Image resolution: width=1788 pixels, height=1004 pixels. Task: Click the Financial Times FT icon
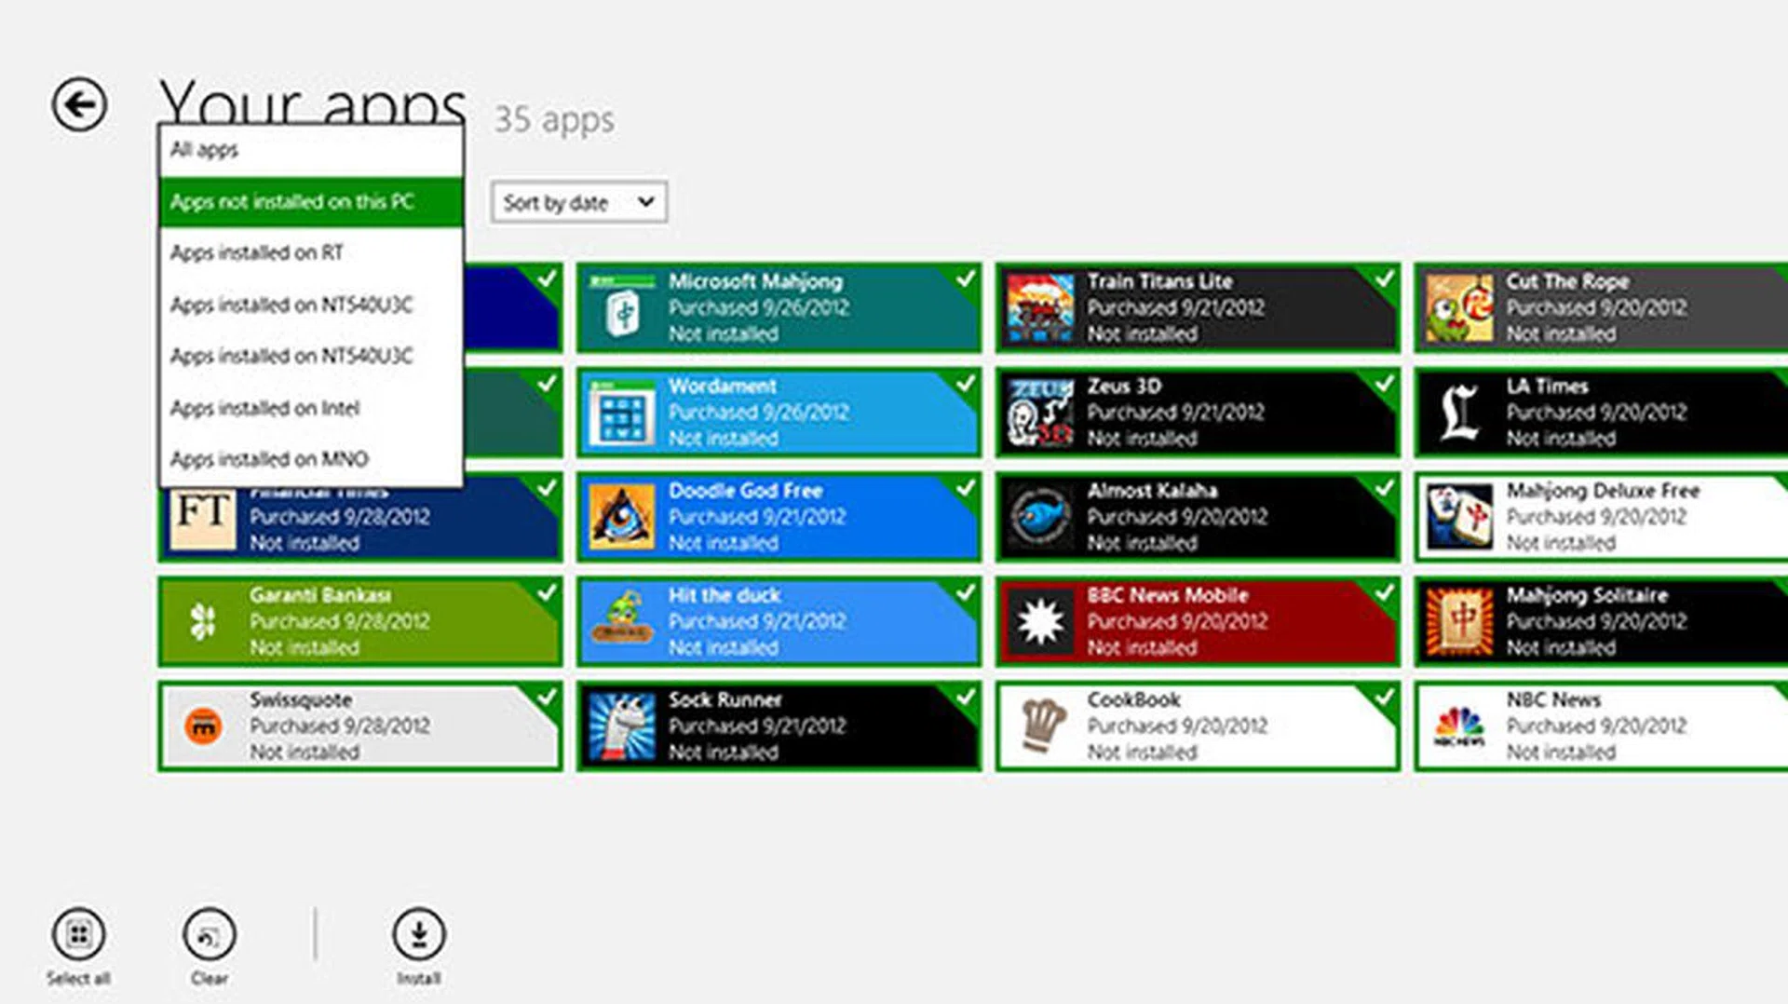(x=203, y=517)
